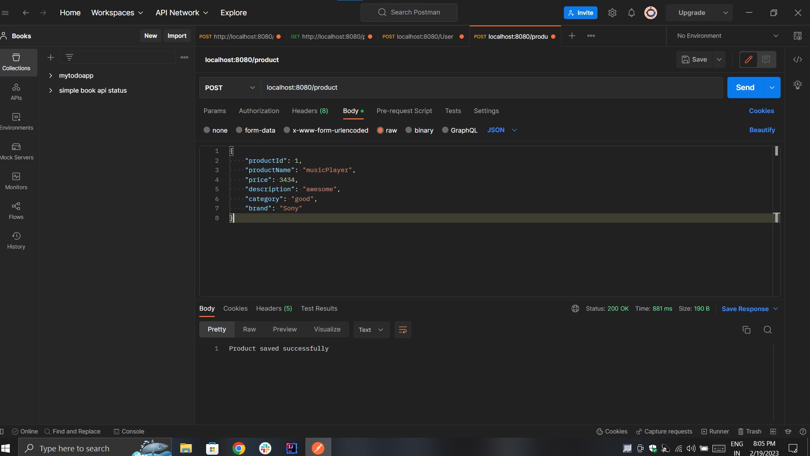The height and width of the screenshot is (456, 810).
Task: Select the binary body type
Action: [419, 130]
